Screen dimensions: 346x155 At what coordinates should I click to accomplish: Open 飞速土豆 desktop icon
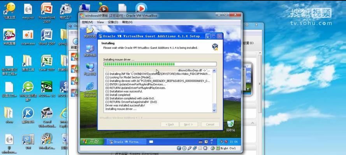point(9,11)
